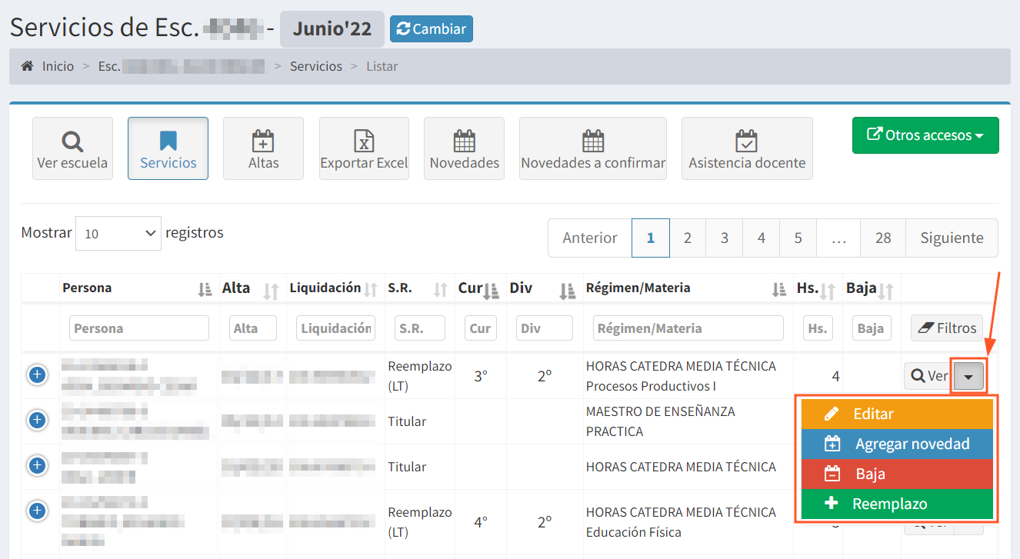This screenshot has height=559, width=1020.
Task: Click Ver for Procesos Productivos I row
Action: pyautogui.click(x=928, y=376)
